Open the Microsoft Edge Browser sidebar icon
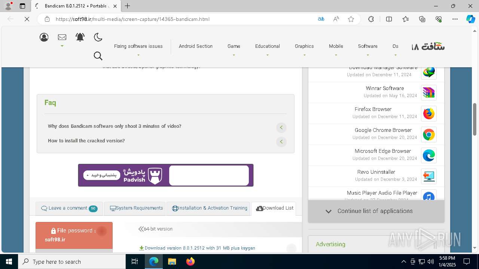479x269 pixels. (429, 155)
